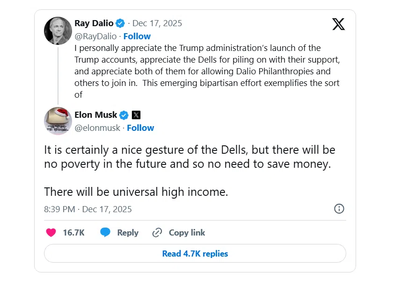Follow the @RayDalio account
The image size is (415, 286).
point(137,36)
